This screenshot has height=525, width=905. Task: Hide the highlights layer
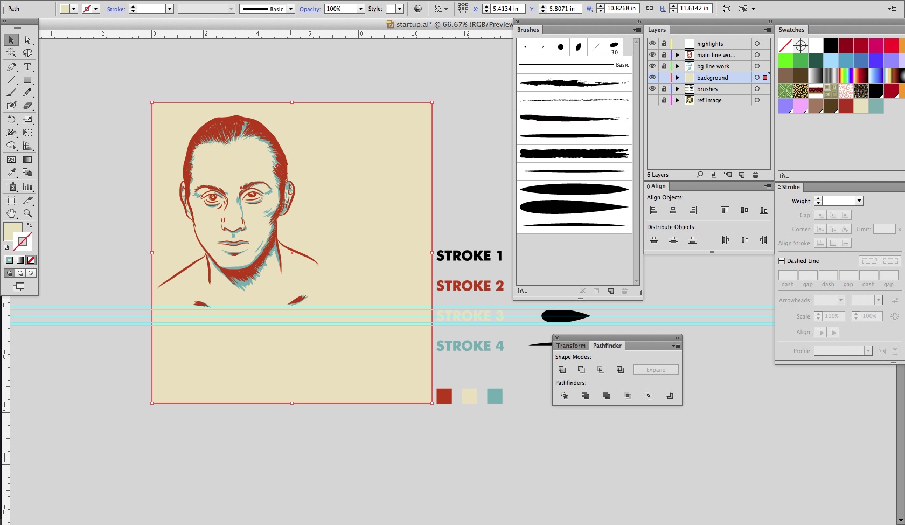[x=652, y=44]
